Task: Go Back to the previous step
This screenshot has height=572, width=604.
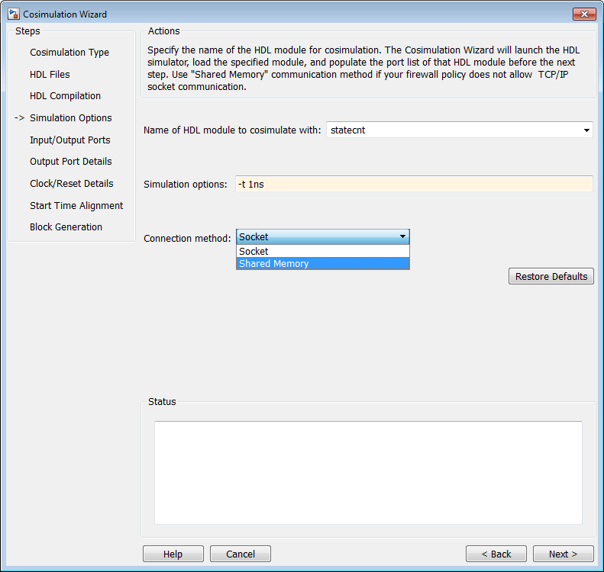Action: click(x=496, y=554)
